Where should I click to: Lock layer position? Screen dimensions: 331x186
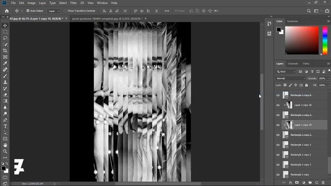pyautogui.click(x=295, y=85)
